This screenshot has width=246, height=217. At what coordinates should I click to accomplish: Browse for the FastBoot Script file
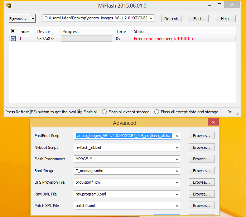[x=202, y=136]
